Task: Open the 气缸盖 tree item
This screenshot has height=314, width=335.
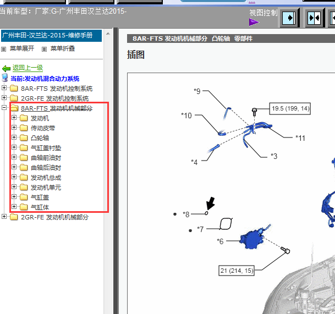Action: (x=40, y=197)
